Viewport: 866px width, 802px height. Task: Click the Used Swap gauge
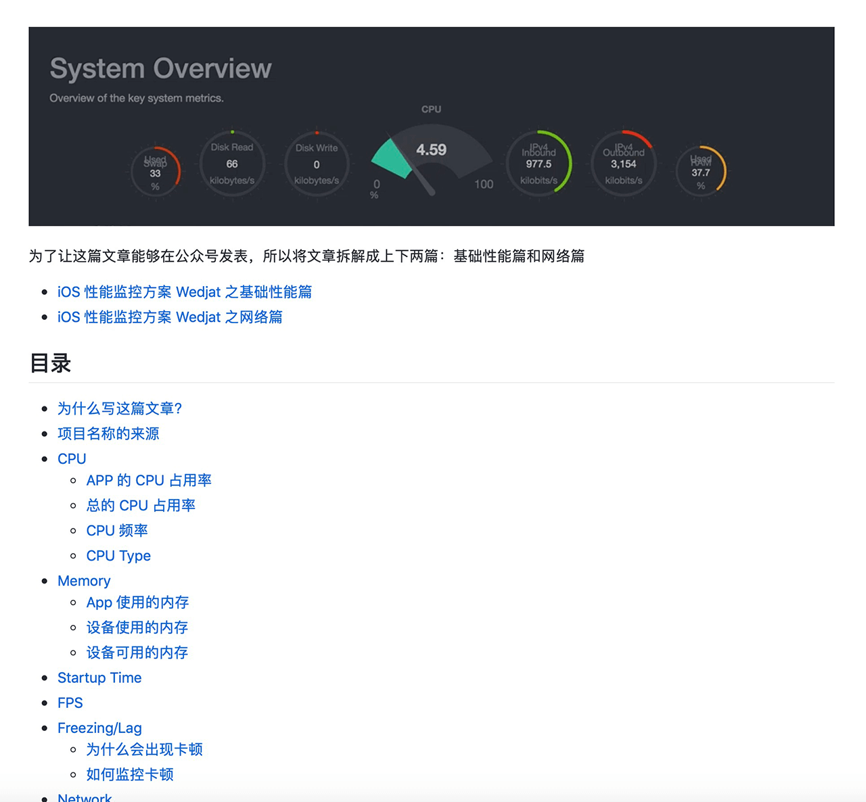pos(156,172)
